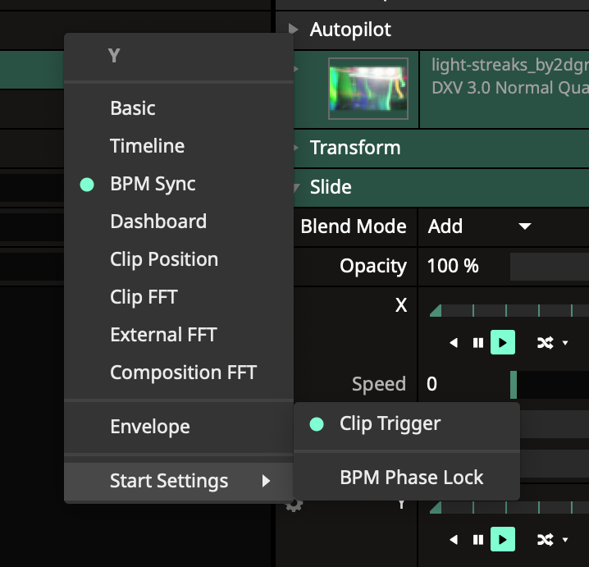The width and height of the screenshot is (589, 567).
Task: Click the light-streaks clip thumbnail
Action: pyautogui.click(x=368, y=89)
